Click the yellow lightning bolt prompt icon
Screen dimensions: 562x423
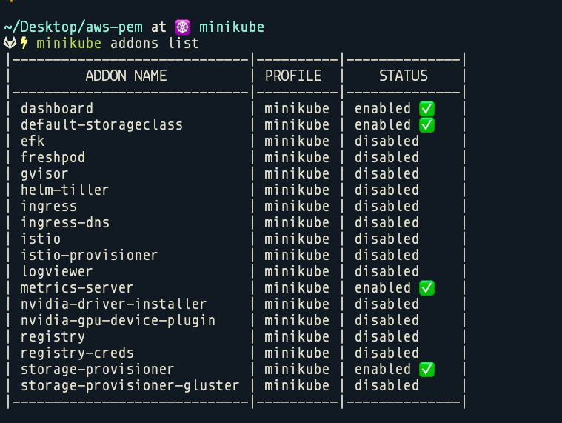24,43
